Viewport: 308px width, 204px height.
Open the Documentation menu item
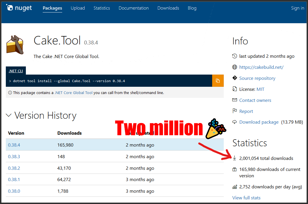[134, 8]
